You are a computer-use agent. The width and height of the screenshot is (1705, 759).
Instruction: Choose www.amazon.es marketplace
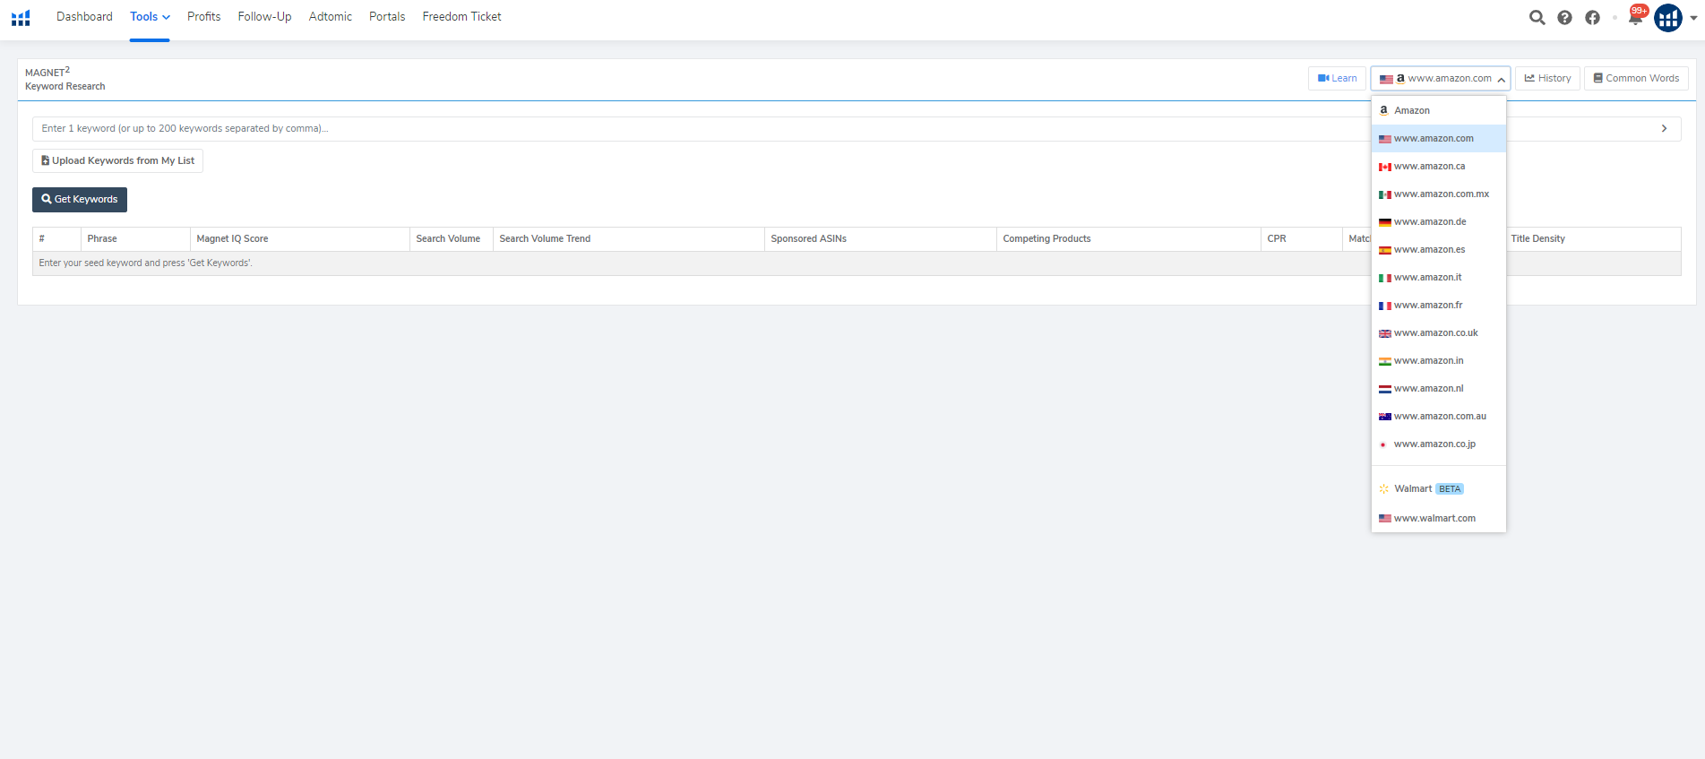click(1438, 249)
